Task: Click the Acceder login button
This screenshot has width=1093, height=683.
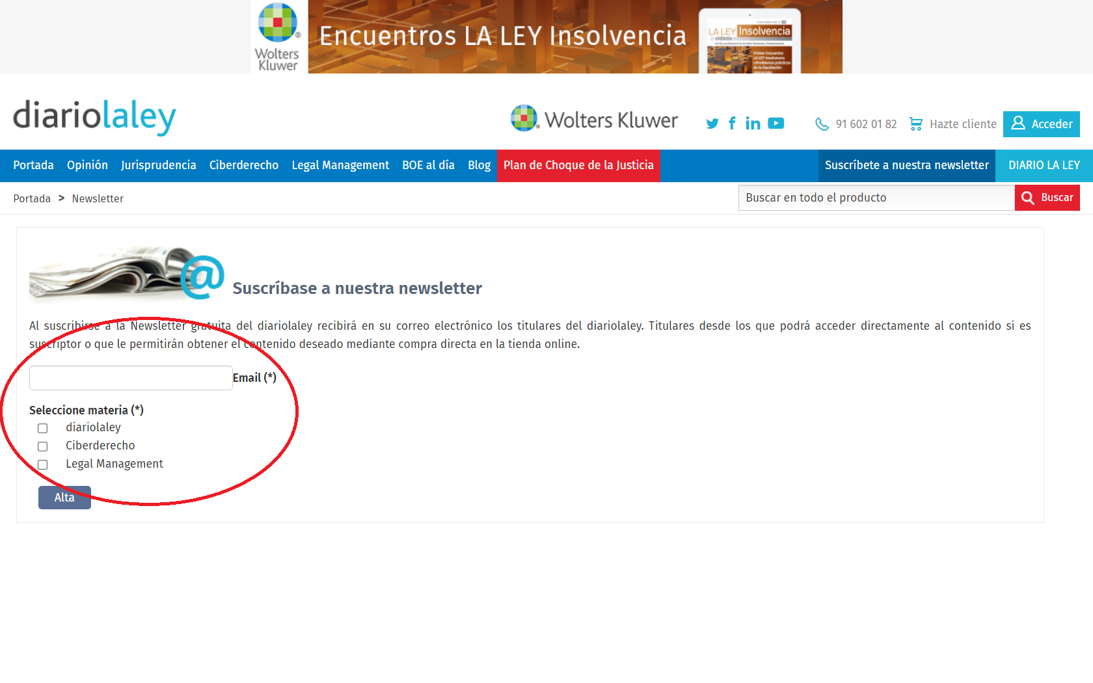Action: (x=1042, y=124)
